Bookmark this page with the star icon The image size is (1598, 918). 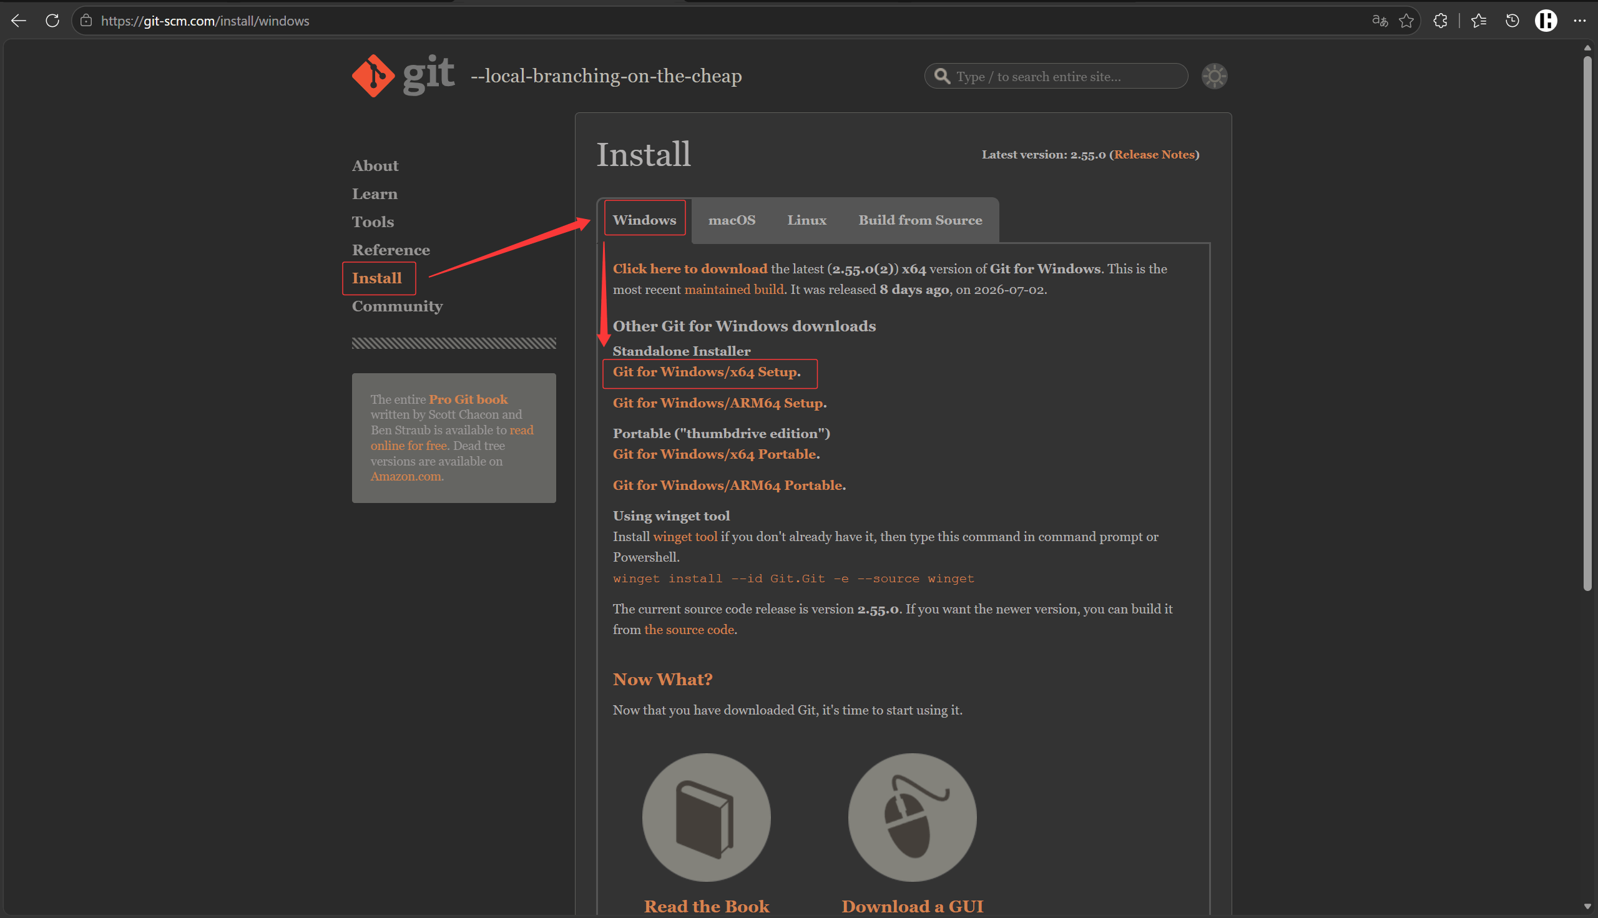tap(1406, 21)
